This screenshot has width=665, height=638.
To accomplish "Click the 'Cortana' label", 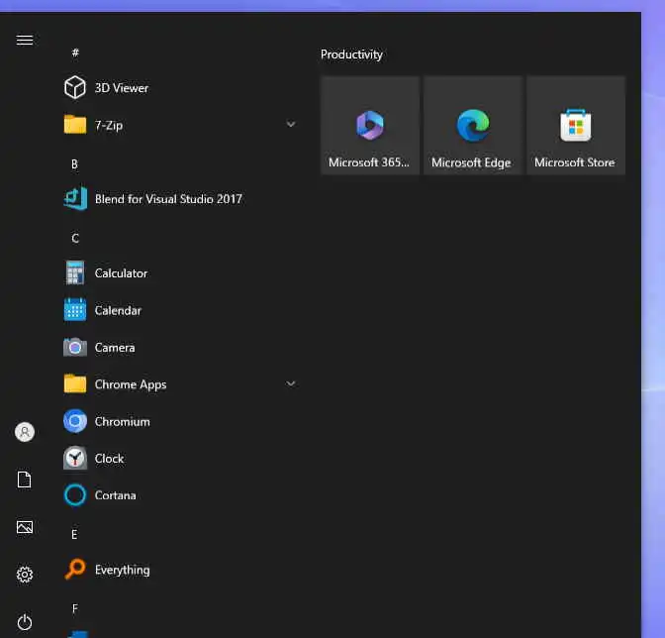I will [x=116, y=495].
